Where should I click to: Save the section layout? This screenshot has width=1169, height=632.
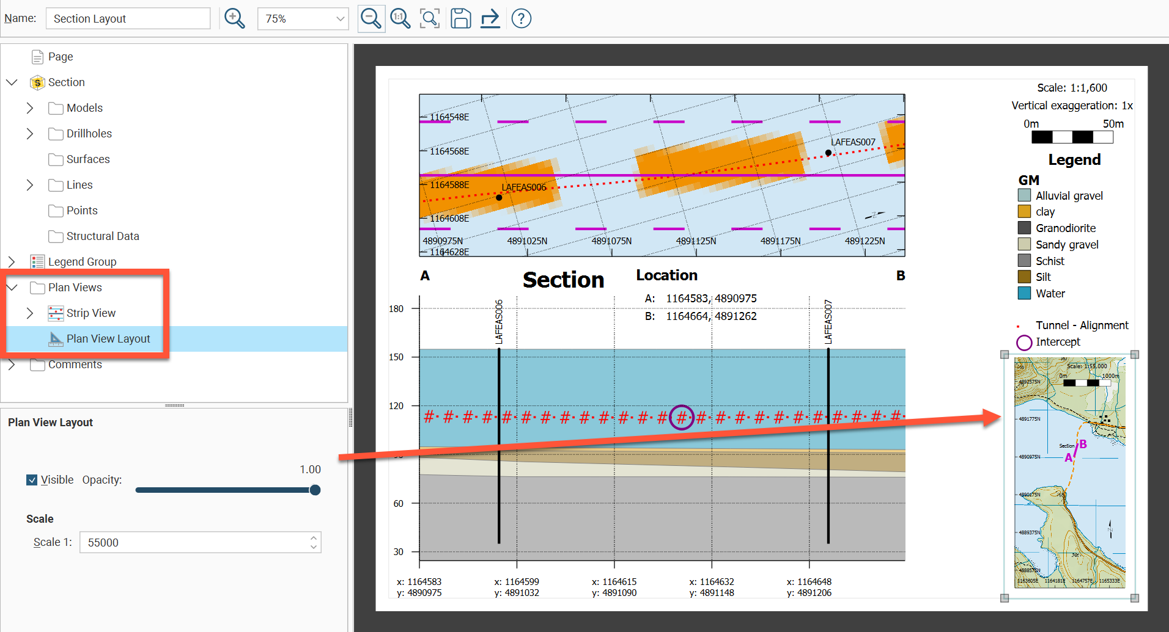pos(460,18)
